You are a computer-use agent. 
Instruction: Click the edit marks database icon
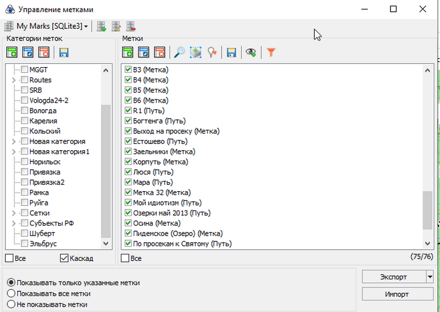point(116,26)
